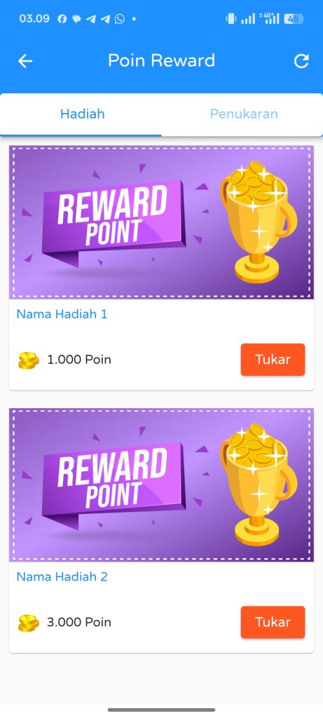Image resolution: width=323 pixels, height=718 pixels.
Task: Open the Nama Hadiah 1 title link
Action: 62,314
